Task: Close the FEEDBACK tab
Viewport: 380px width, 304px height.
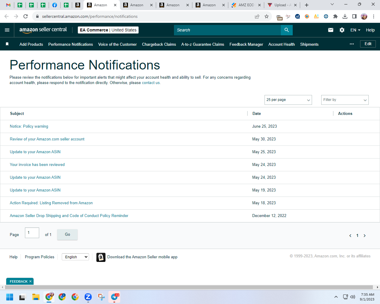Action: coord(30,281)
